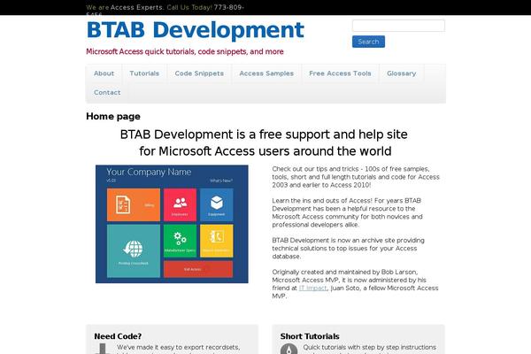Click the Microsoft Access quick tutorials tagline
Screen dimensions: 531x354
pos(185,51)
